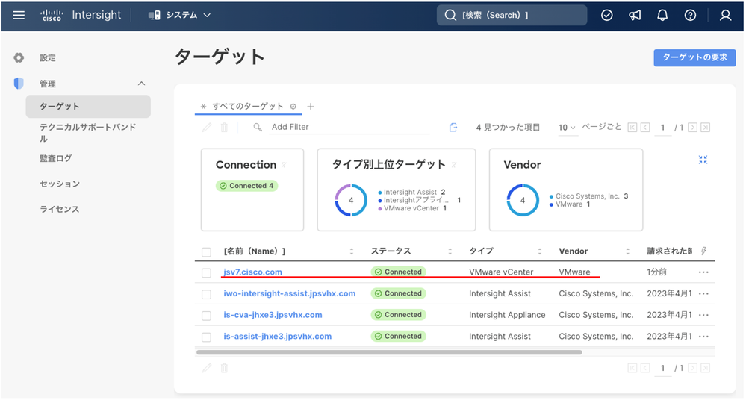
Task: Select all rows with the header checkbox
Action: pos(206,251)
